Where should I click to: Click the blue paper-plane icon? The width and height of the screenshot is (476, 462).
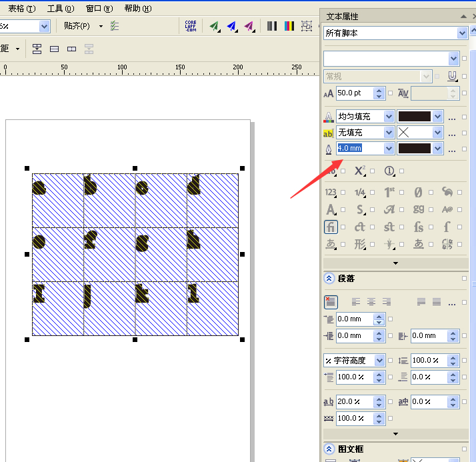point(233,27)
